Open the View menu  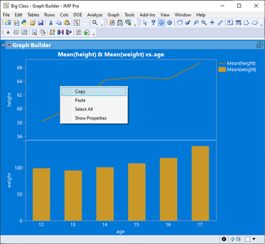[x=165, y=15]
